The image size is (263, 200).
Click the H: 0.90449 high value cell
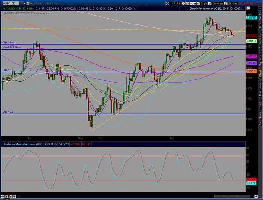pos(82,8)
